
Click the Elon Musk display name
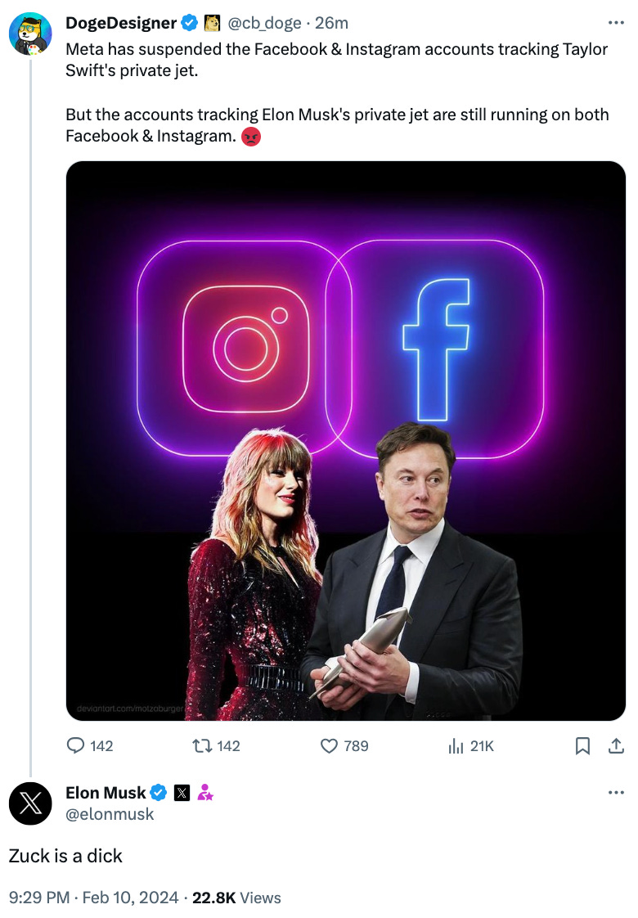pos(106,793)
